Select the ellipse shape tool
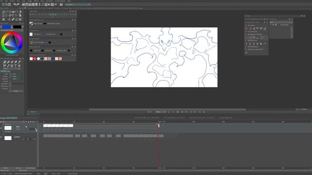The width and height of the screenshot is (312, 175). point(13,12)
